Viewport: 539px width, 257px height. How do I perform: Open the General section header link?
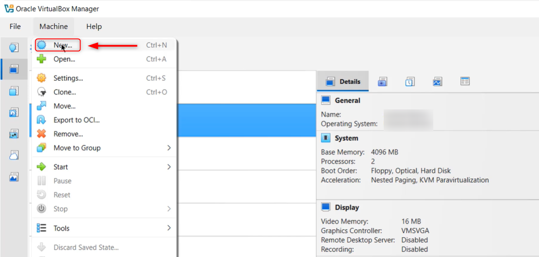347,100
